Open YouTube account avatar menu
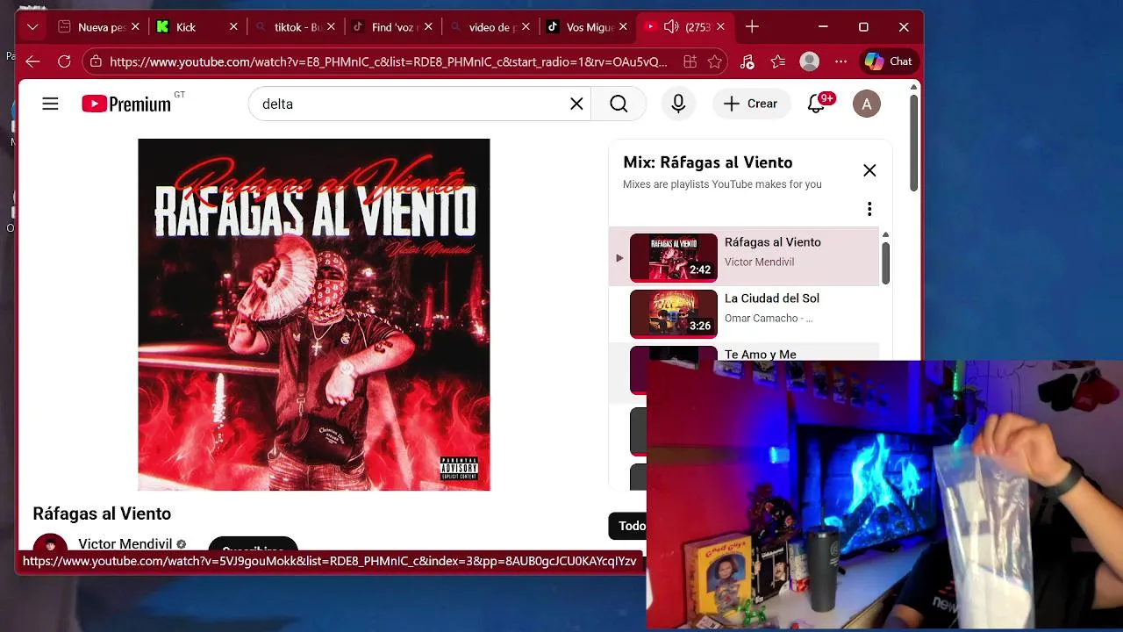1123x632 pixels. 867,104
